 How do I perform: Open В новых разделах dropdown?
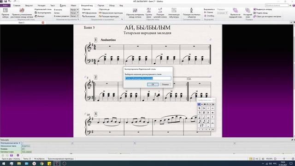[75, 16]
